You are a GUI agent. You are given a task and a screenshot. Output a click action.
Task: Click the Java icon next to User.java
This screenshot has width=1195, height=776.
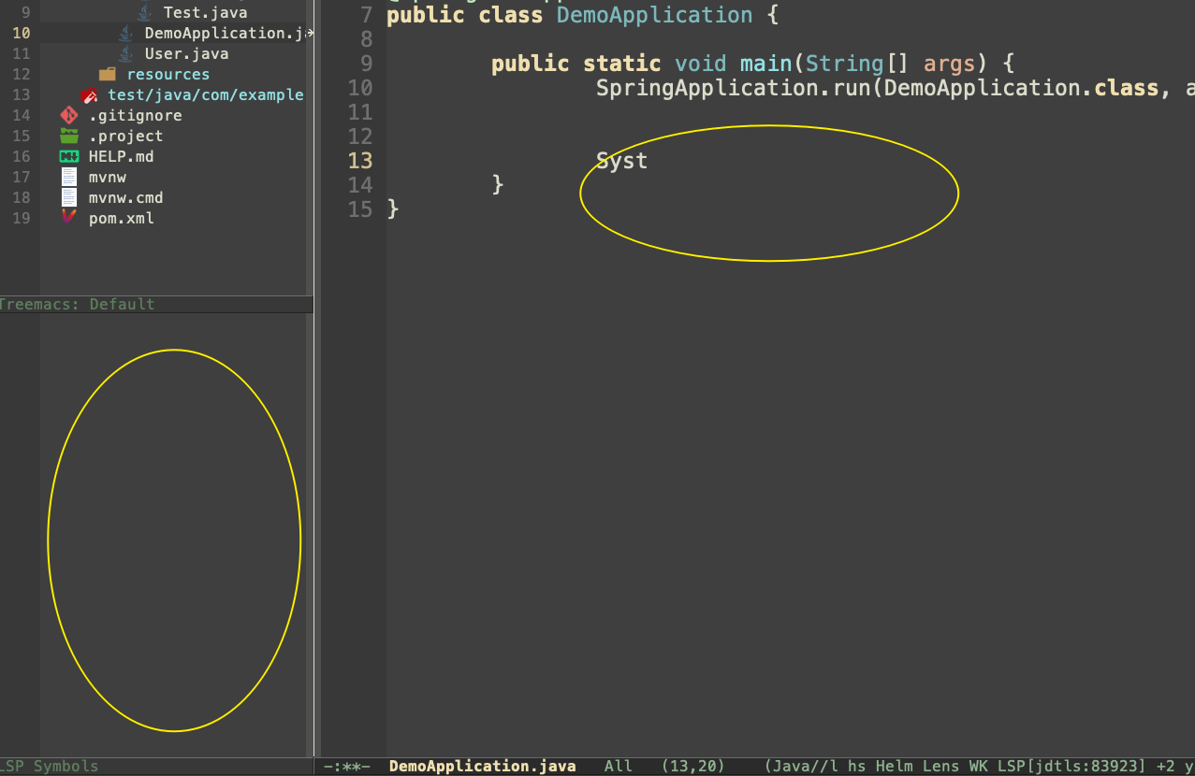pyautogui.click(x=125, y=54)
